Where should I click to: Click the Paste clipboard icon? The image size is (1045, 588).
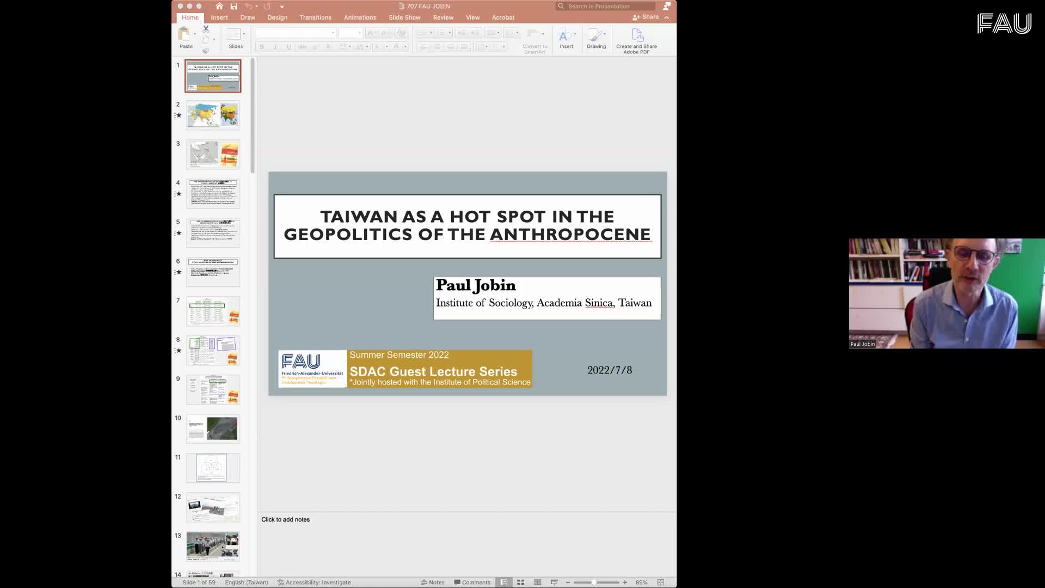(x=185, y=35)
